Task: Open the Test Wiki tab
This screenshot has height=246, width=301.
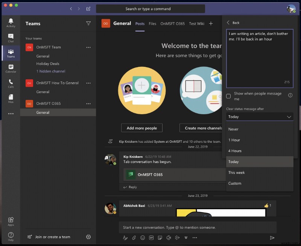Action: point(196,23)
